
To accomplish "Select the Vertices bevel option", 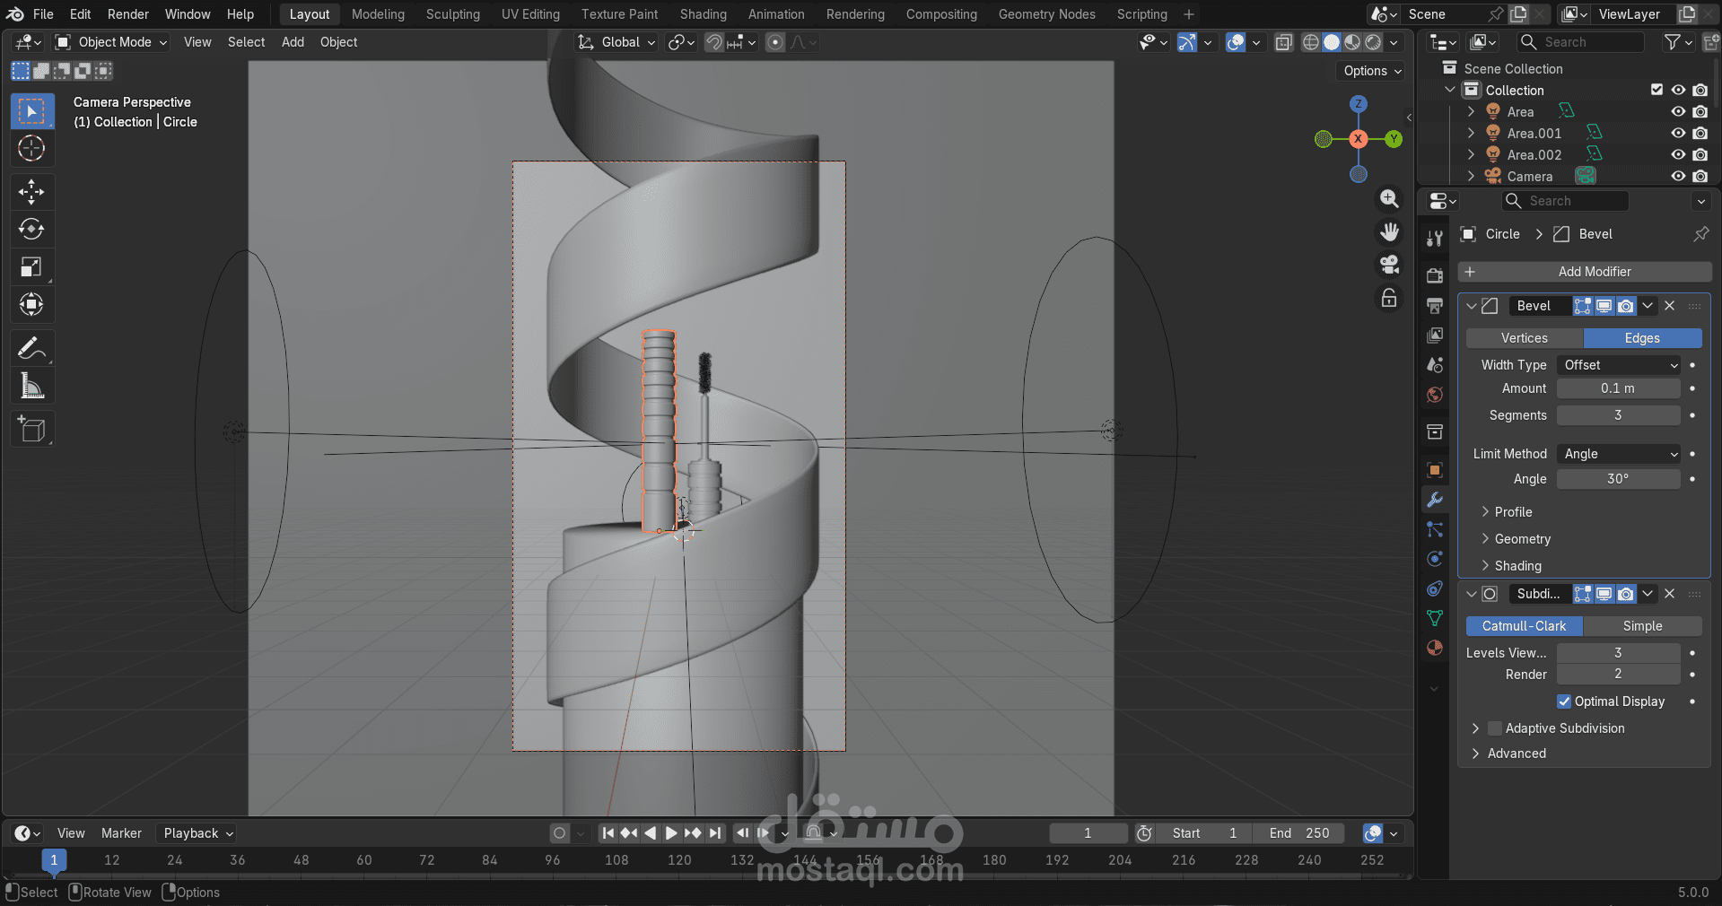I will (1524, 338).
